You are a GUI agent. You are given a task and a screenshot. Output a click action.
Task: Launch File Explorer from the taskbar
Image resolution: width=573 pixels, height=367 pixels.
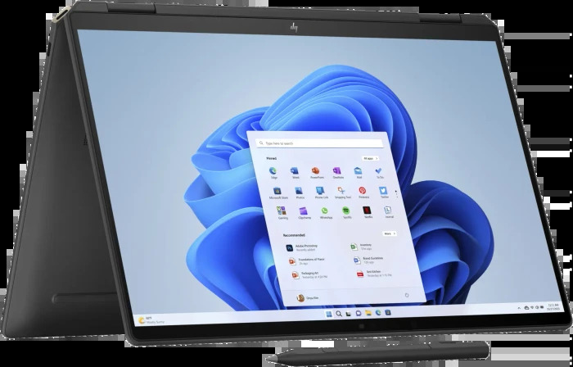(368, 313)
